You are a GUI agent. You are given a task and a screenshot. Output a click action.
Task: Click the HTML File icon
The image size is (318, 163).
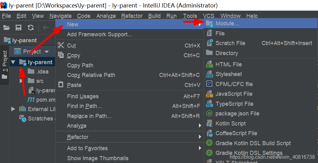point(209,64)
